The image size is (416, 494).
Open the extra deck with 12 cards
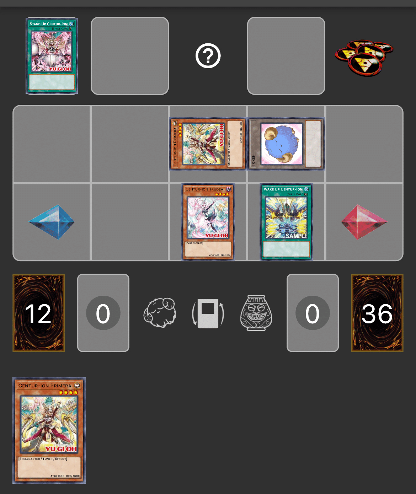tap(38, 313)
